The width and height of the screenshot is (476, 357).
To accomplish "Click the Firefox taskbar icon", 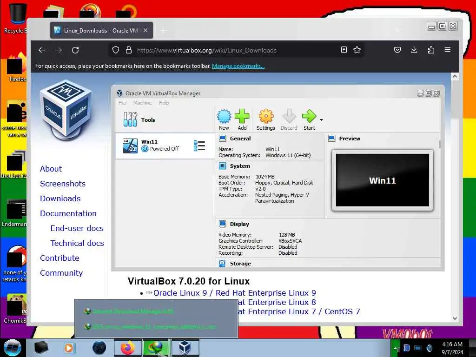I will [x=127, y=348].
